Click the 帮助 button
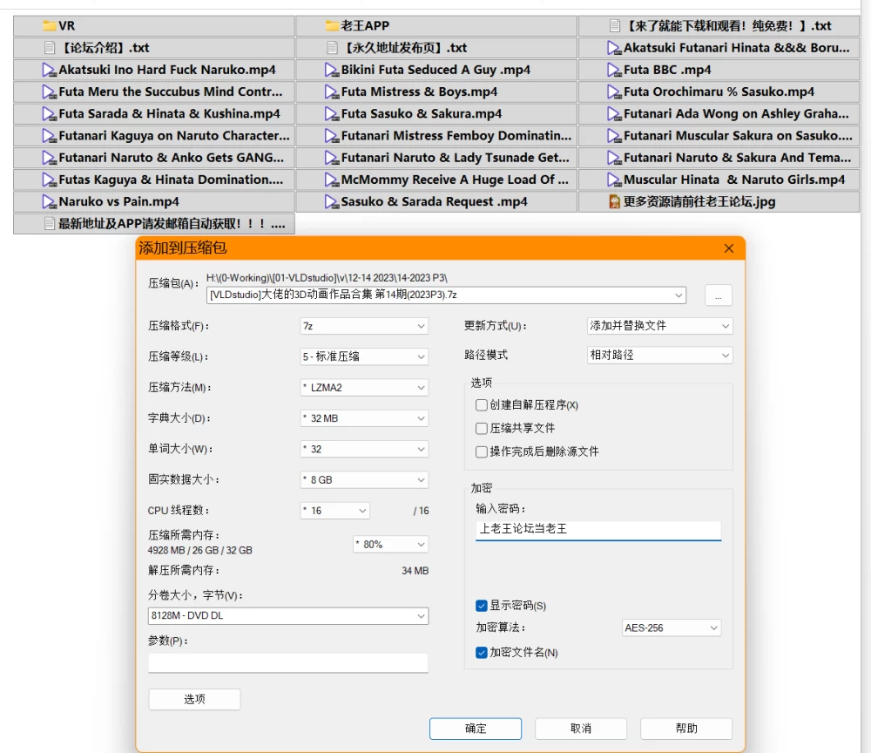Viewport: 871px width, 753px height. 686,729
